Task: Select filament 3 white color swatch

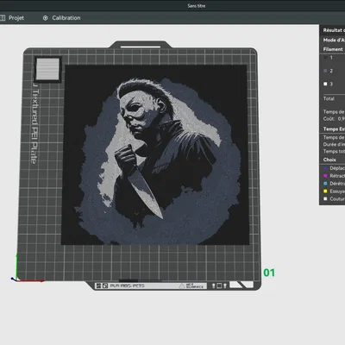Action: [325, 84]
